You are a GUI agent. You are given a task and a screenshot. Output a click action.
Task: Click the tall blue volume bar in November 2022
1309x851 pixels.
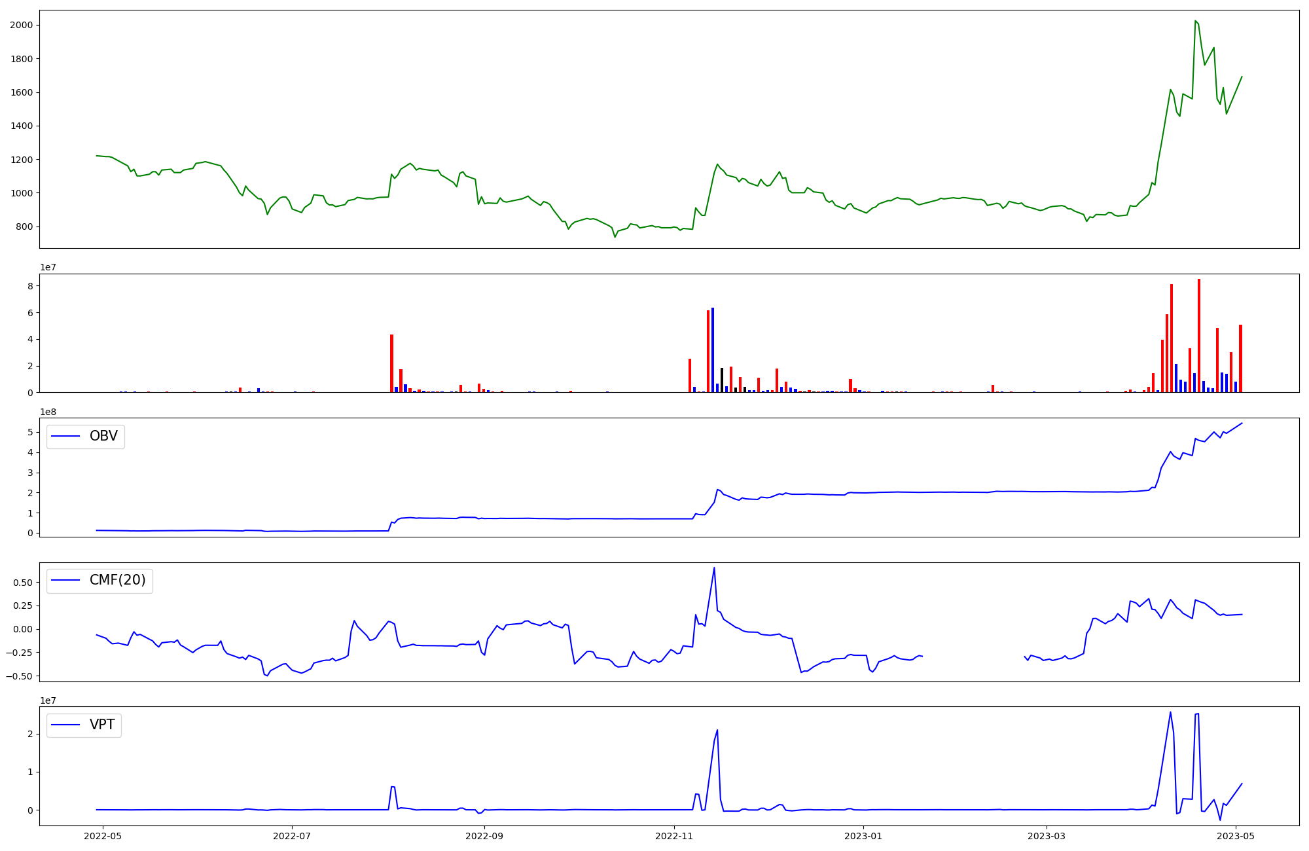pos(713,350)
